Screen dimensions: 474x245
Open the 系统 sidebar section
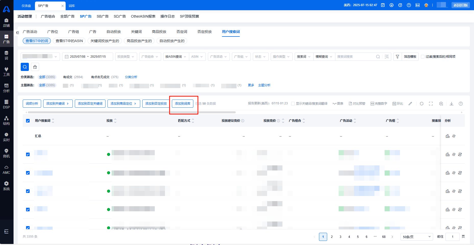click(x=6, y=186)
